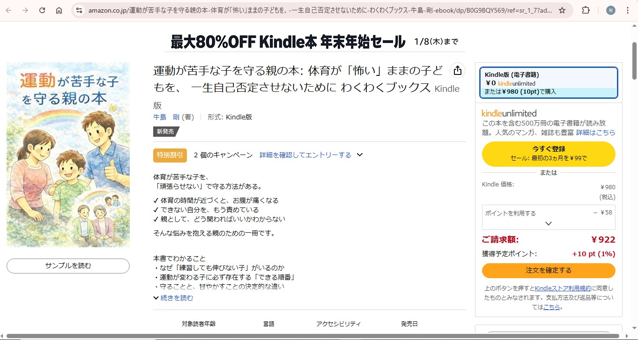Open the site information icon in address bar
This screenshot has width=638, height=340.
pyautogui.click(x=79, y=10)
